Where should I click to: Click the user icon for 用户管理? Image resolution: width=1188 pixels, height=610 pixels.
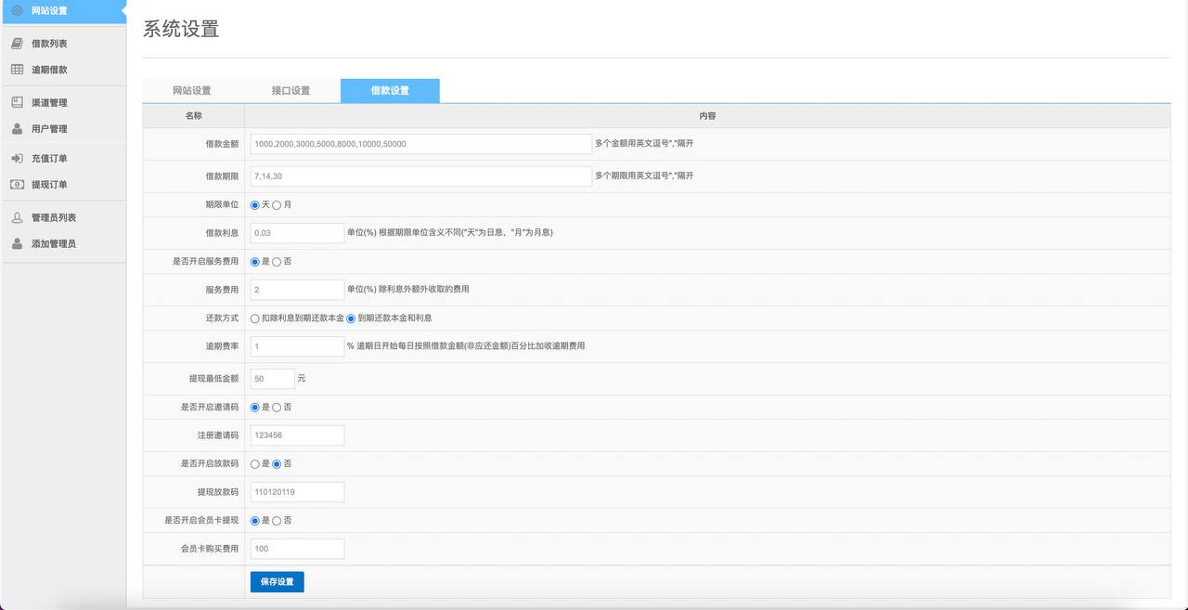pyautogui.click(x=17, y=129)
